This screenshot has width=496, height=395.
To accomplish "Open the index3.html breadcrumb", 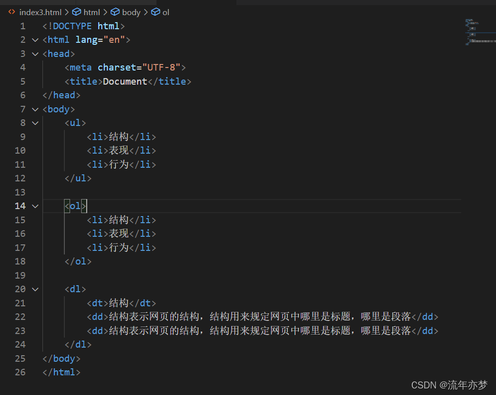I will (x=40, y=12).
